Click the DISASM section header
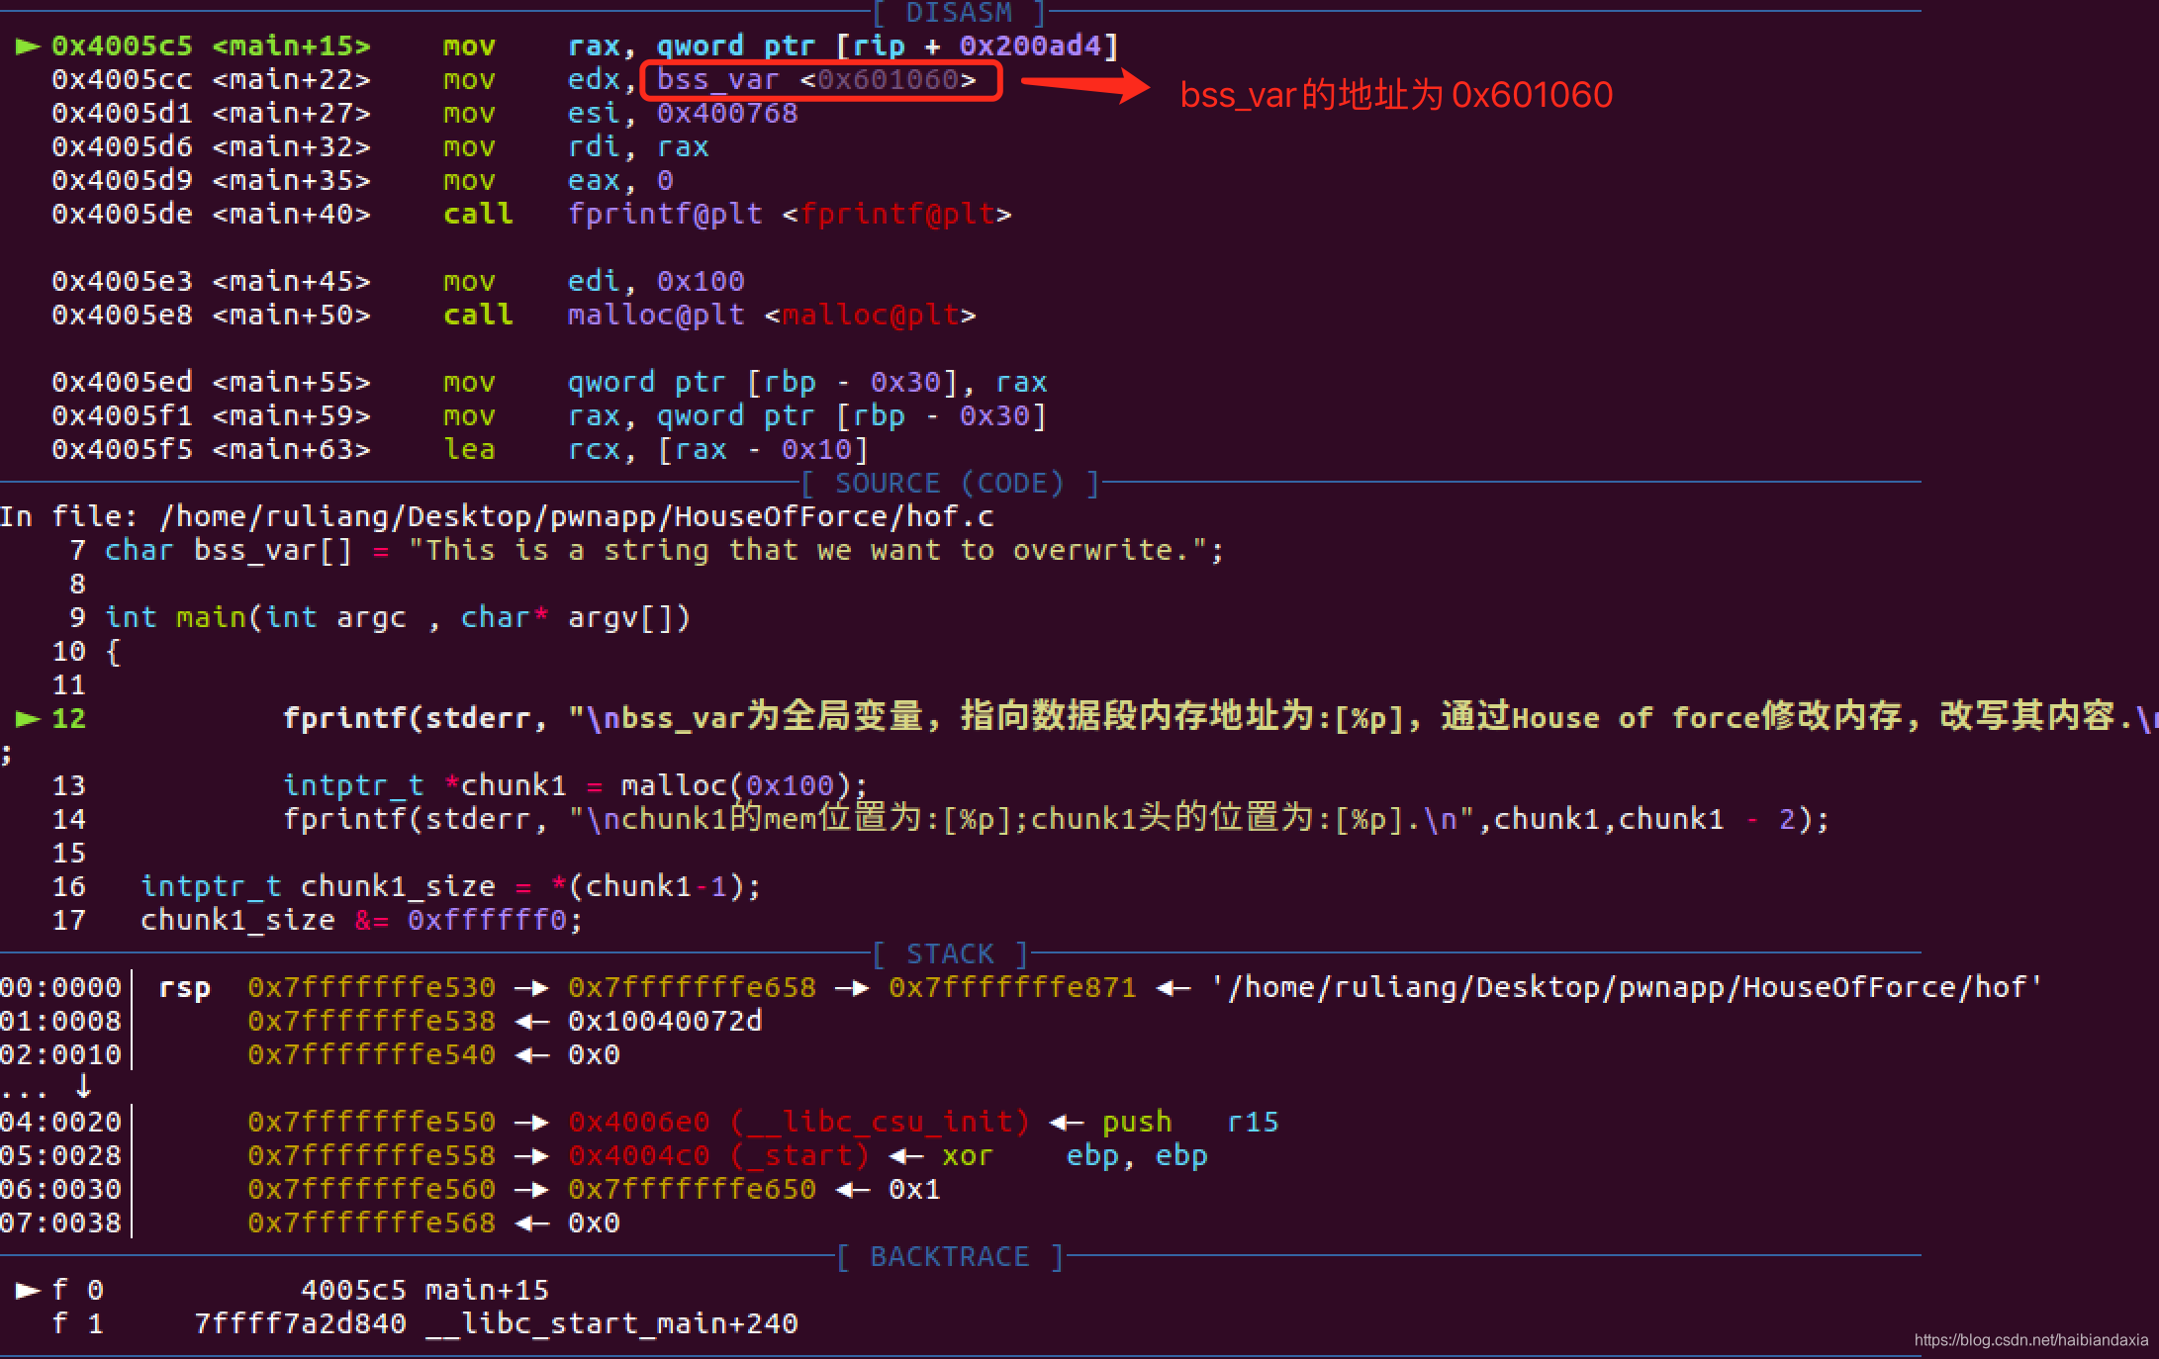This screenshot has width=2159, height=1359. pyautogui.click(x=958, y=13)
